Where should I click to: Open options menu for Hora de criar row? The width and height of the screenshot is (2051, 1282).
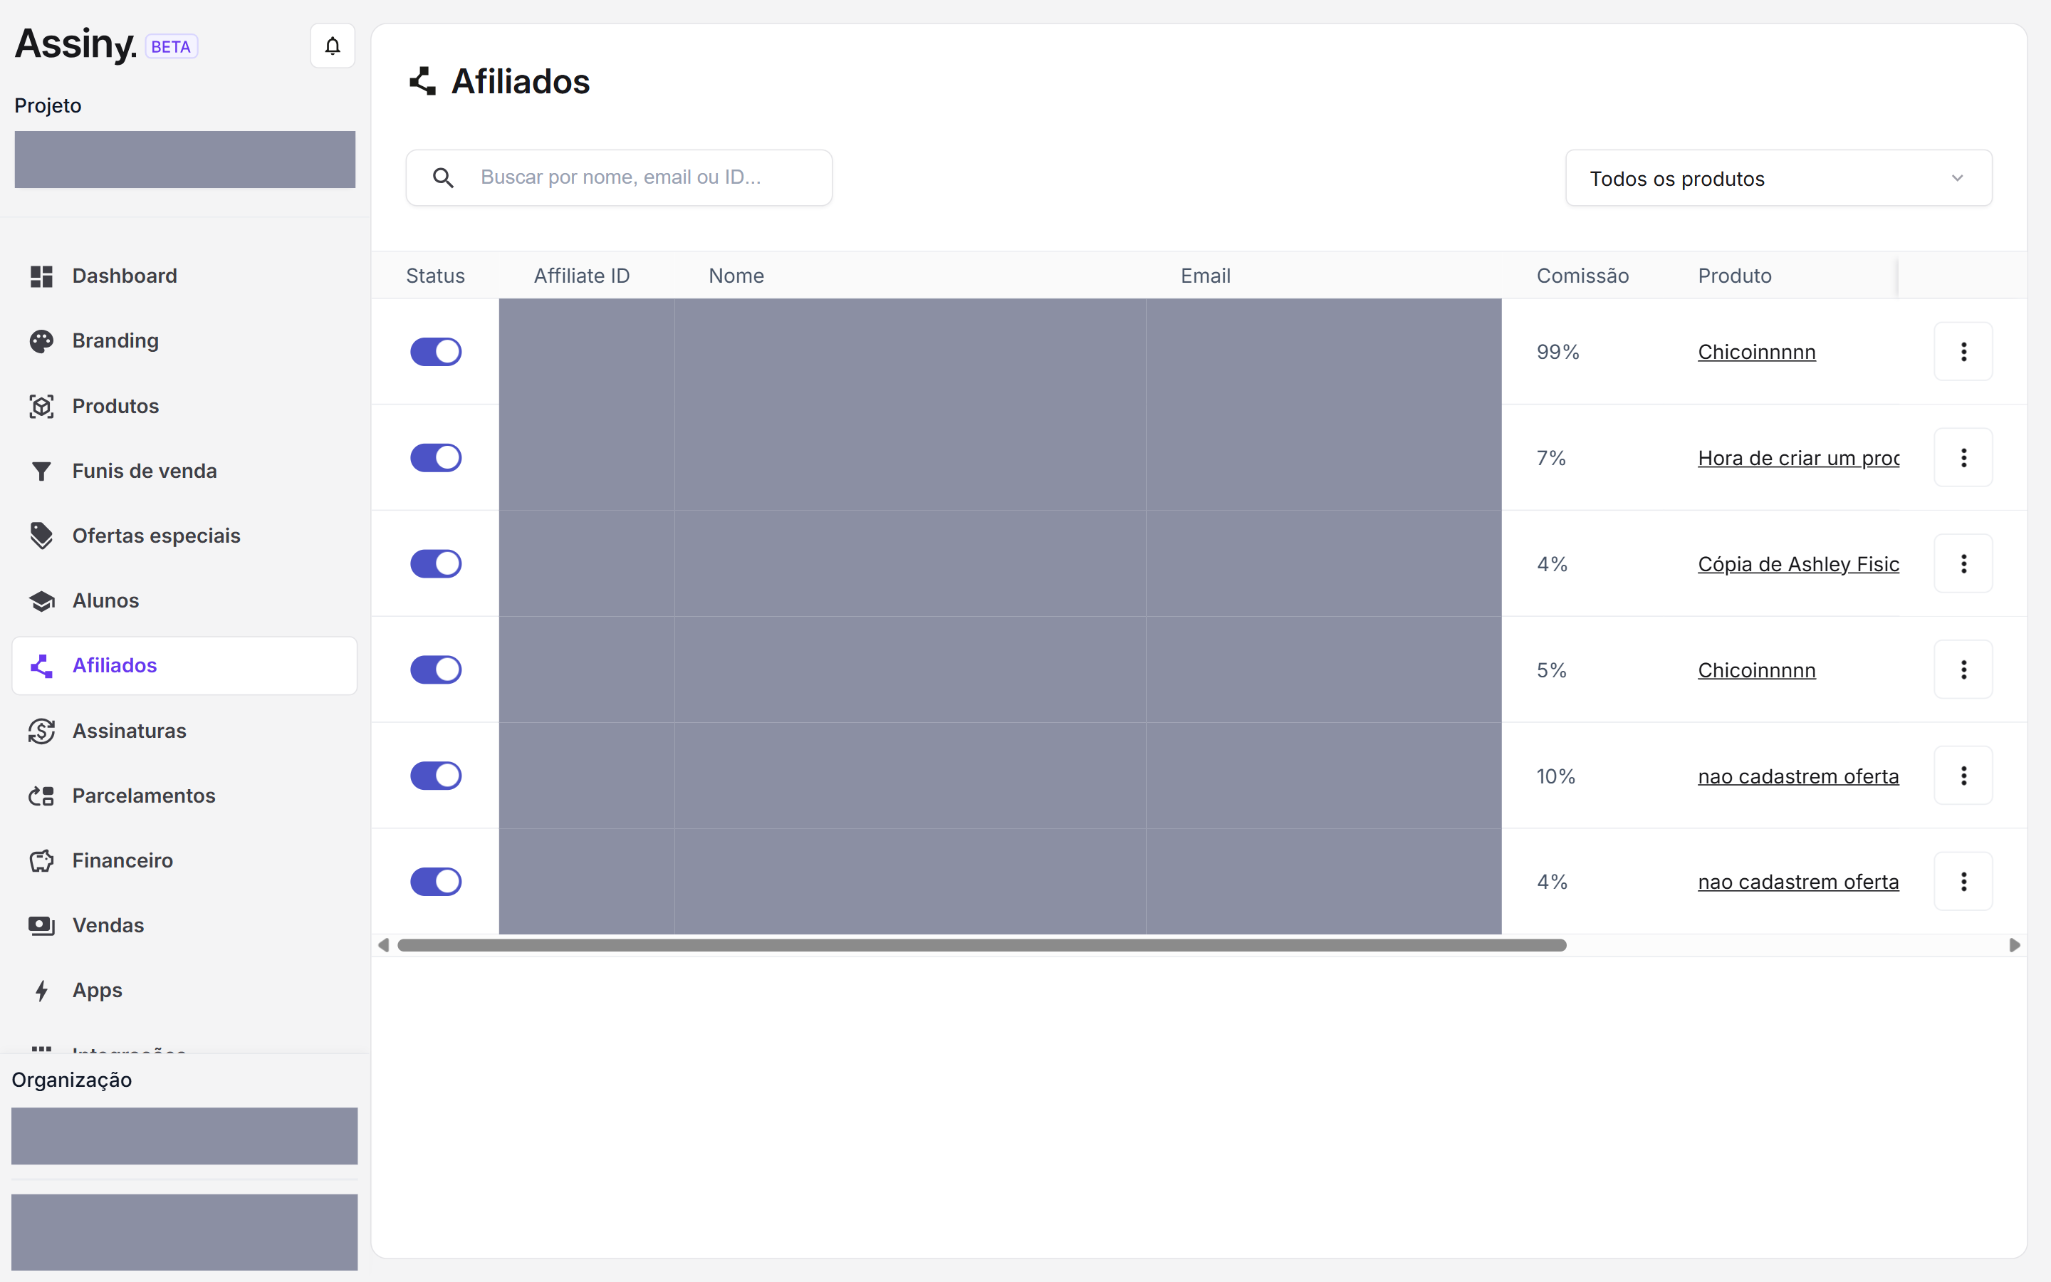pos(1963,458)
